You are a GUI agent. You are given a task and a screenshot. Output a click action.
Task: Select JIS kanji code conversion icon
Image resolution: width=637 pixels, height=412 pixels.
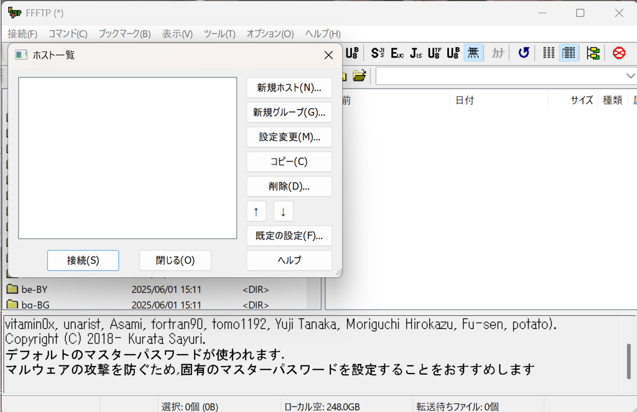point(417,53)
